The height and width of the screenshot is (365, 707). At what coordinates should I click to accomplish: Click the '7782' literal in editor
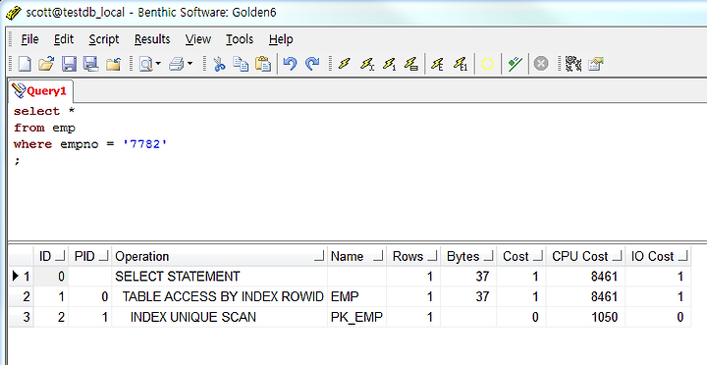click(x=145, y=144)
